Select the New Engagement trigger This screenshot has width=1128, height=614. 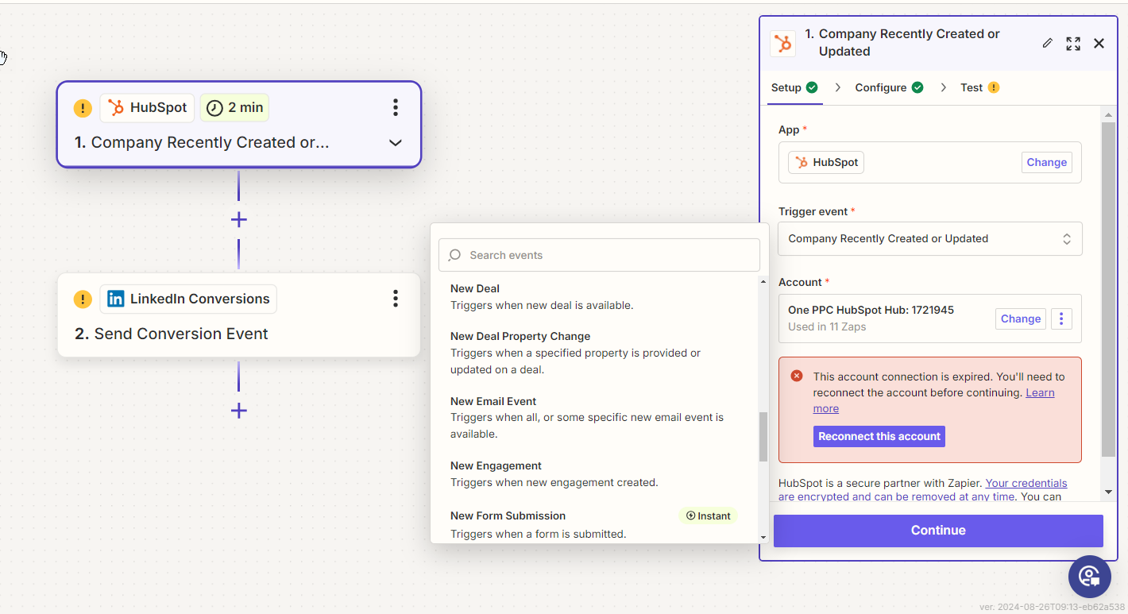click(595, 473)
